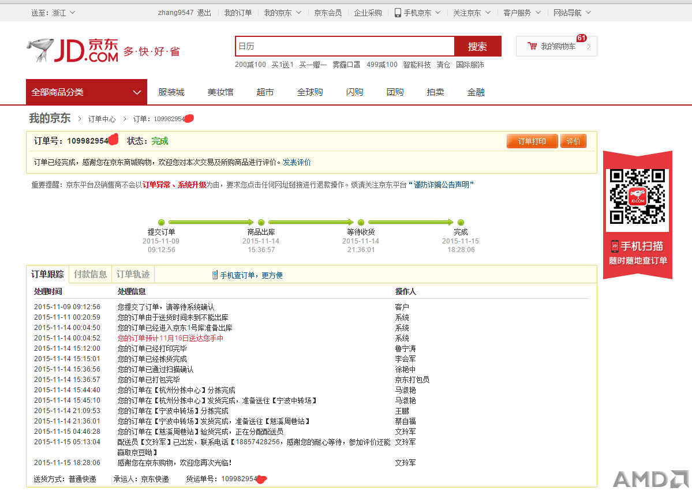
Task: Click the orange 评价 button
Action: (x=573, y=141)
